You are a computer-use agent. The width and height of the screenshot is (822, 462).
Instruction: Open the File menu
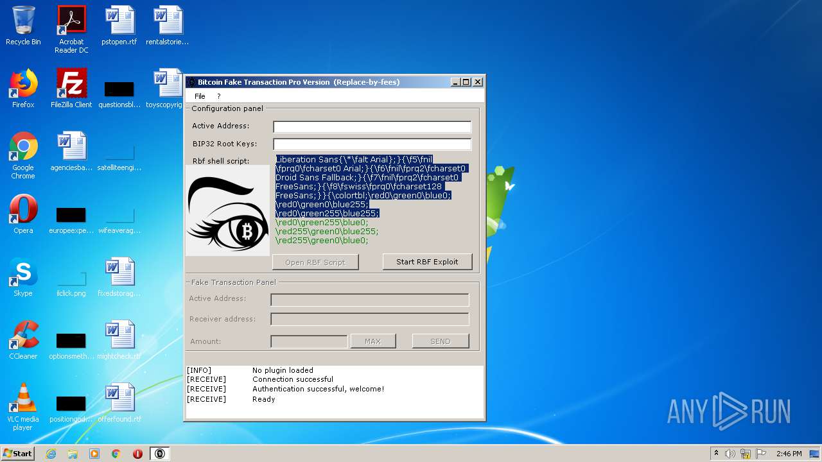click(x=200, y=96)
